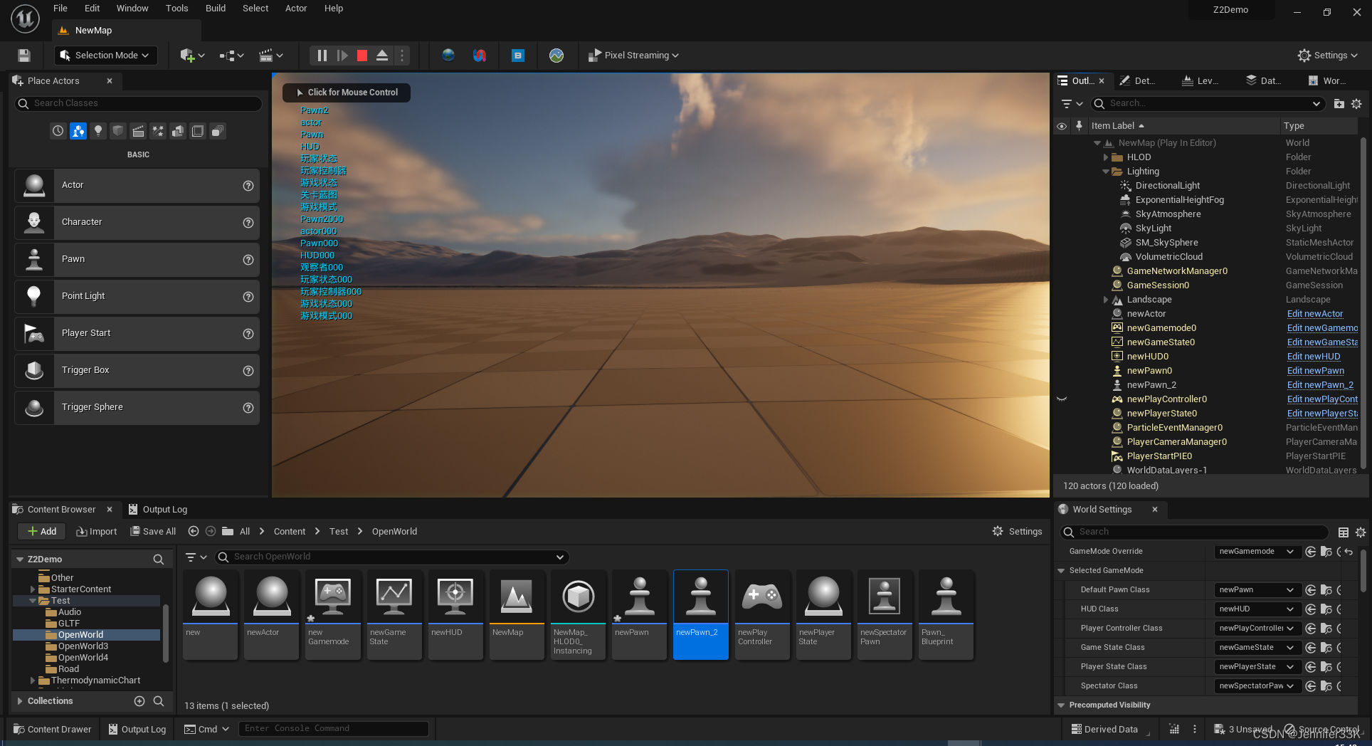Viewport: 1372px width, 746px height.
Task: Expand the Collections section
Action: [20, 701]
